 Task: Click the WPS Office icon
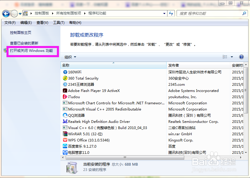pos(65,140)
